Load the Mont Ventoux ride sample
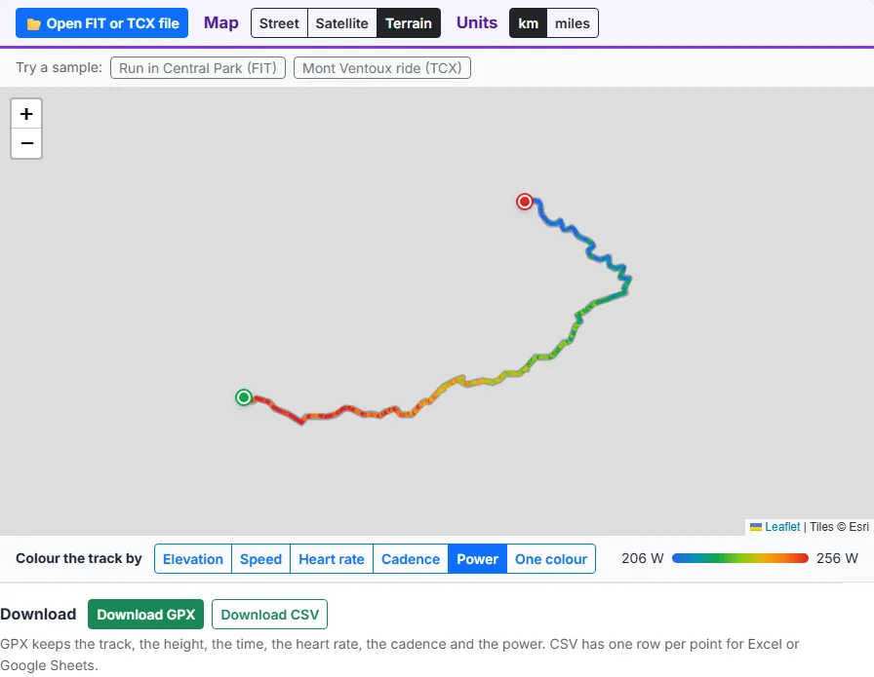Viewport: 874px width, 677px height. (381, 68)
